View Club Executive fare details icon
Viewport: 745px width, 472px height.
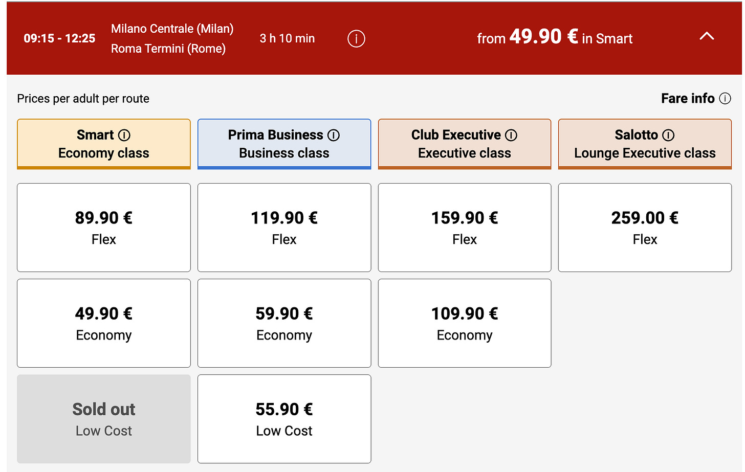[511, 135]
